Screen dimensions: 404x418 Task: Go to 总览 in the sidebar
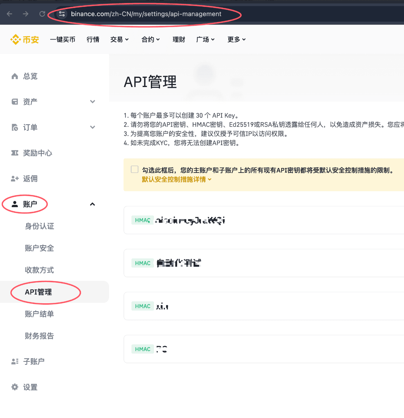point(30,76)
